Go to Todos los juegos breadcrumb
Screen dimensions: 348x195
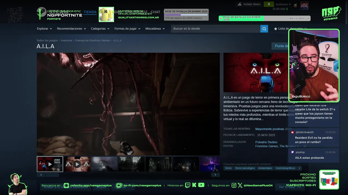pos(47,40)
